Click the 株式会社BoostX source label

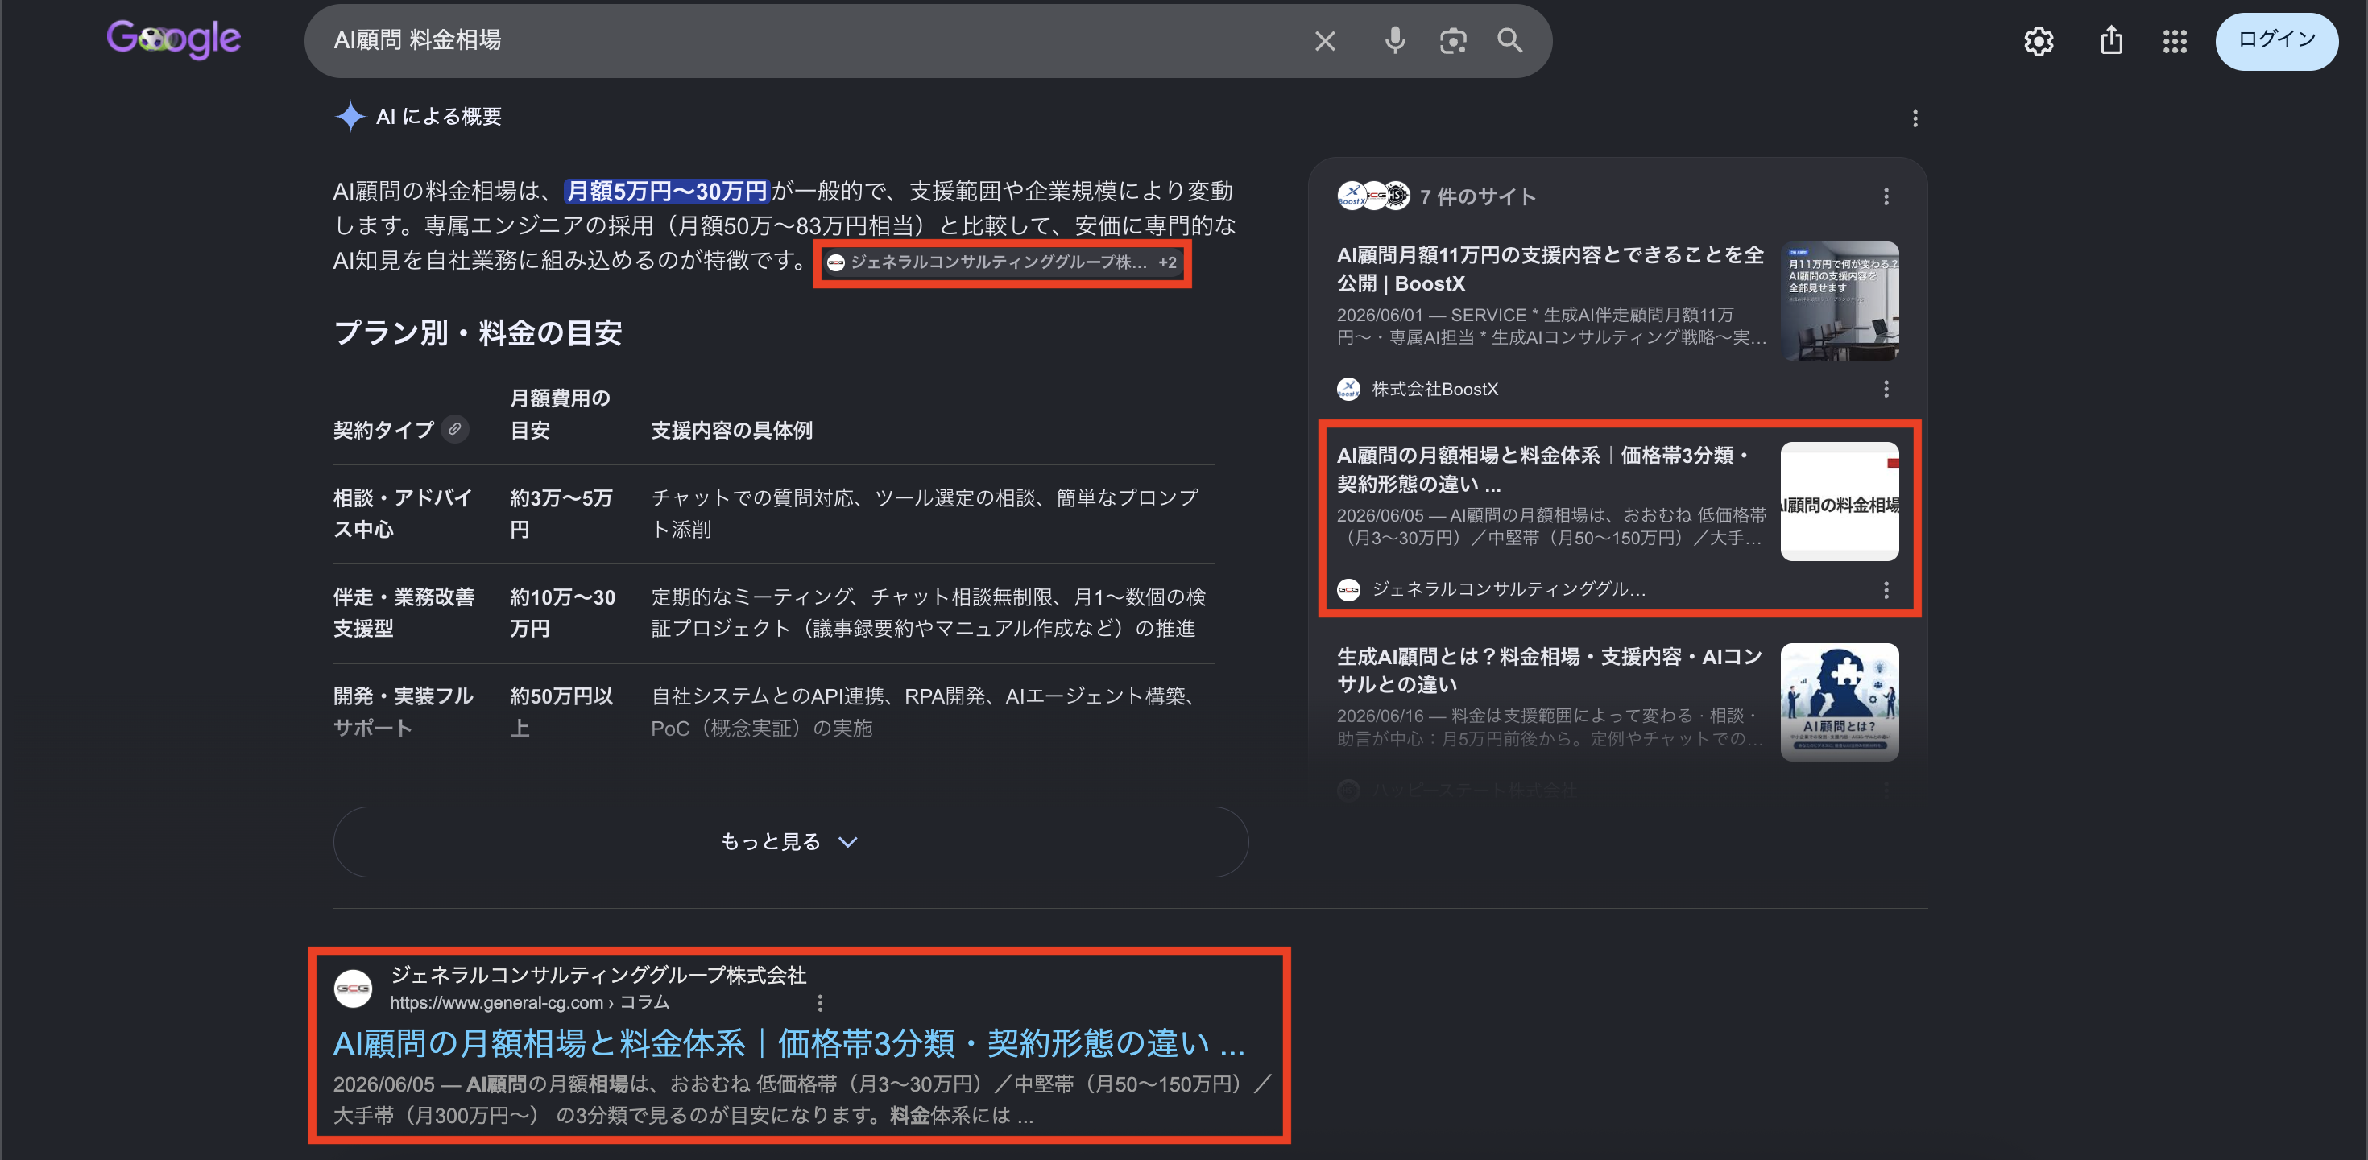pyautogui.click(x=1435, y=390)
